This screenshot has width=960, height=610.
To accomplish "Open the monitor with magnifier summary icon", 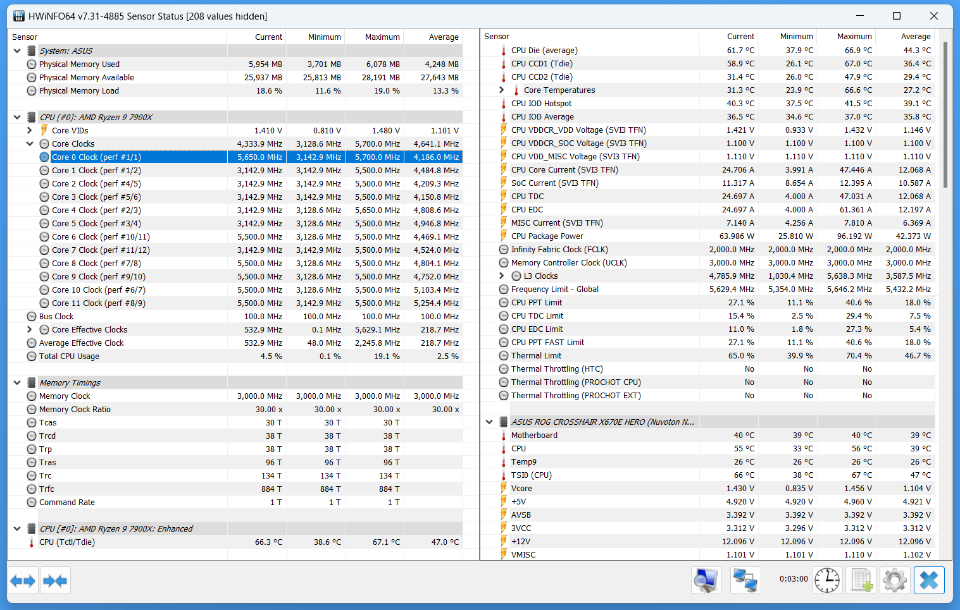I will (x=706, y=580).
